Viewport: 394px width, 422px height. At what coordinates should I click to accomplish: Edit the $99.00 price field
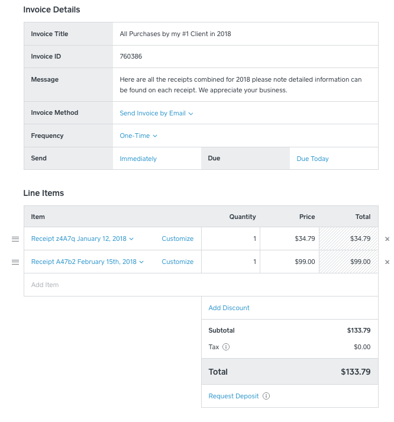290,262
